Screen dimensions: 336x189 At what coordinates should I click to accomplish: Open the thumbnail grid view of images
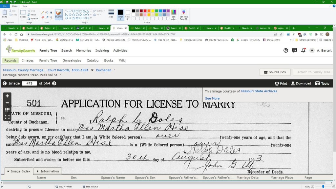7,110
